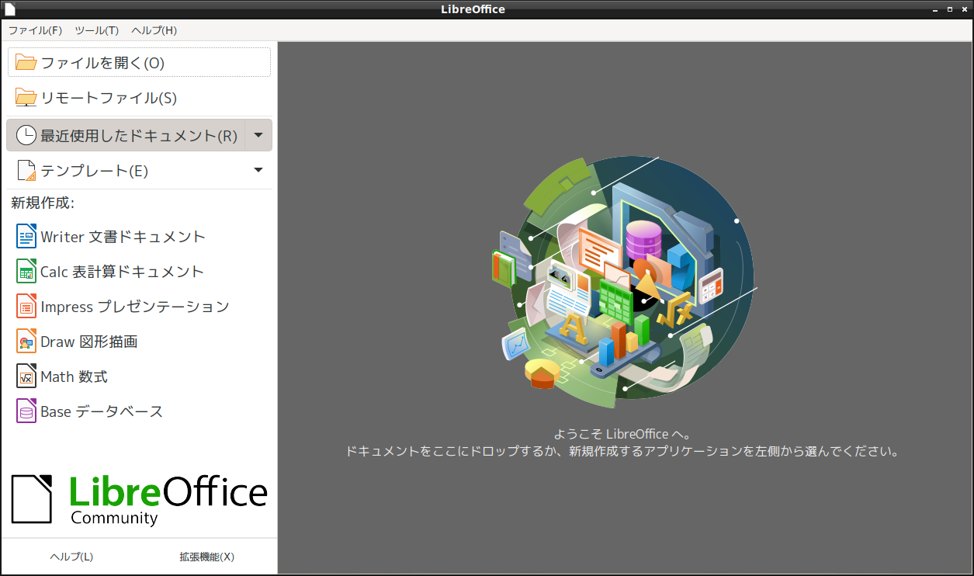This screenshot has width=974, height=576.
Task: Click the ファイルを開く(O) button
Action: click(139, 63)
